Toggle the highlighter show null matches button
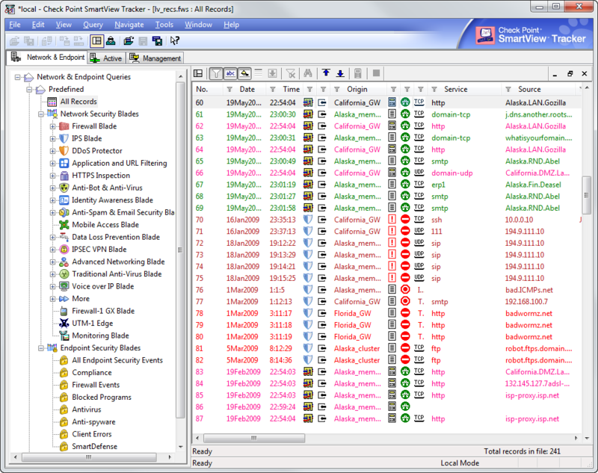This screenshot has width=598, height=473. (x=244, y=73)
